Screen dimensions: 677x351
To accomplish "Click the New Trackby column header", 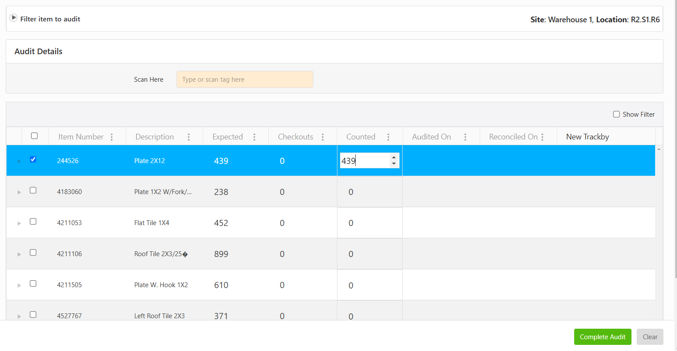I will [x=587, y=137].
